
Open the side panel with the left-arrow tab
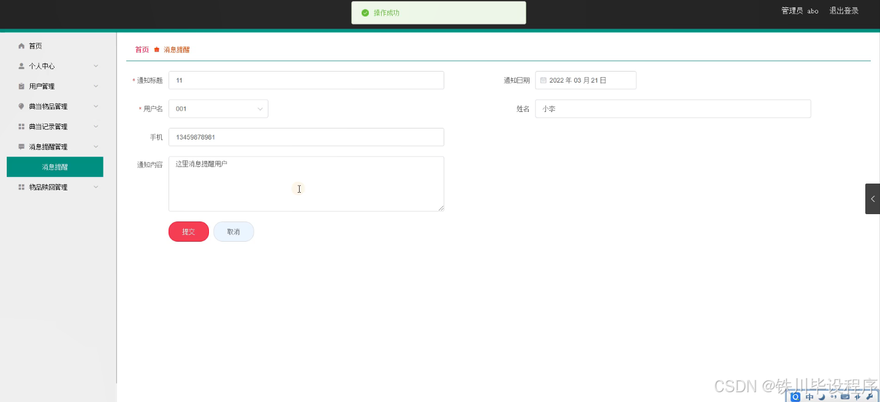(873, 199)
